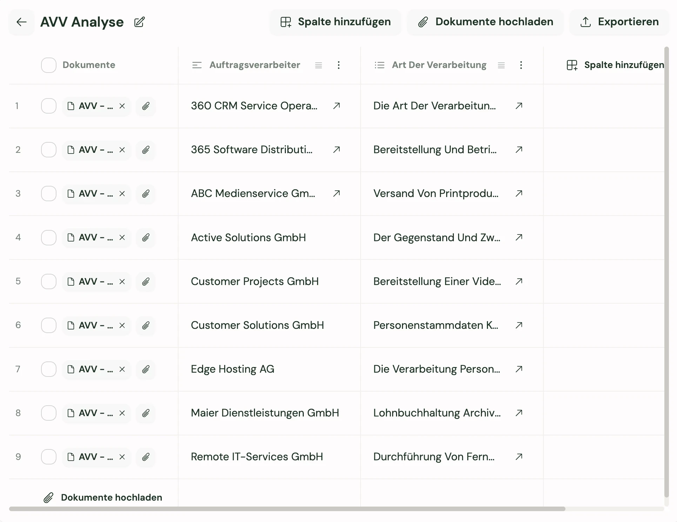Remove the AVV document chip in row 3
This screenshot has height=522, width=677.
[122, 194]
